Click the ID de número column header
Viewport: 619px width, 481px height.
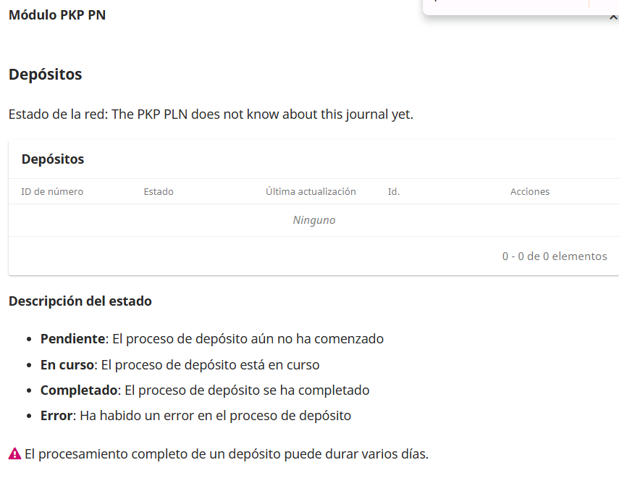click(52, 192)
